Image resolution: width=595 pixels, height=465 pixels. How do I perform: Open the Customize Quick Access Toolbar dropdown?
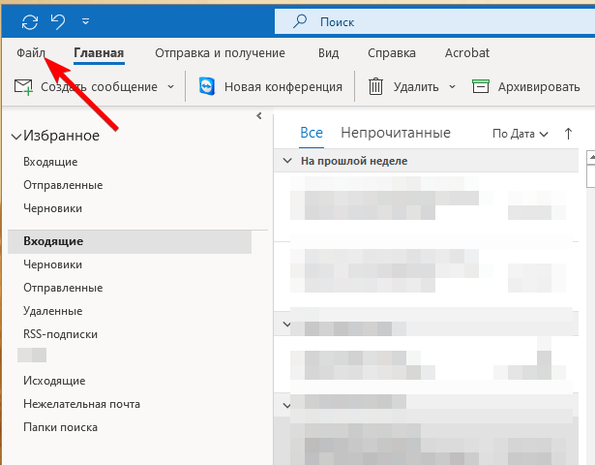coord(86,20)
